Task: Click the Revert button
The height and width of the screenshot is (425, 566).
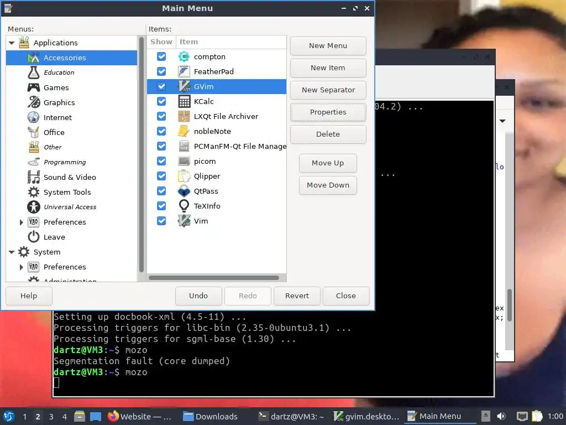Action: [x=297, y=296]
